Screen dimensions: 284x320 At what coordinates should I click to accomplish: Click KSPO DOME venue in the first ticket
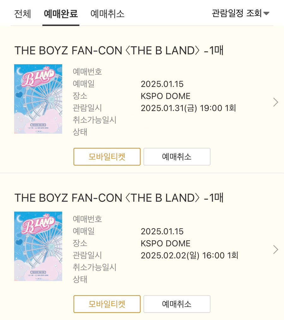tap(165, 96)
